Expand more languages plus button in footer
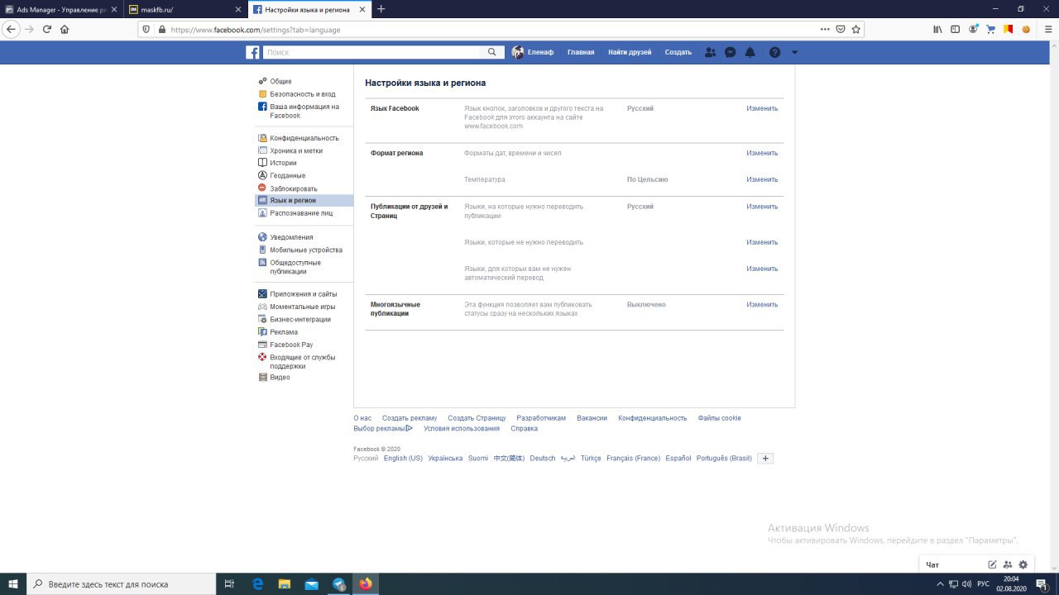The image size is (1059, 595). [765, 459]
